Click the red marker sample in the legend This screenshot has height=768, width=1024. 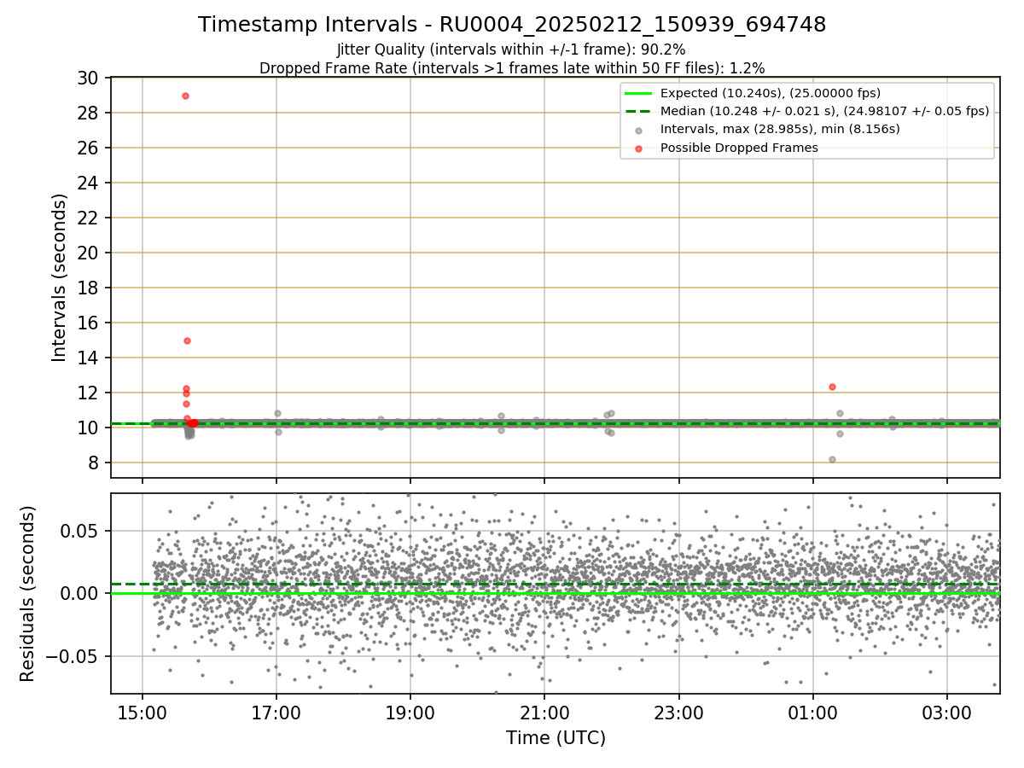pyautogui.click(x=638, y=148)
